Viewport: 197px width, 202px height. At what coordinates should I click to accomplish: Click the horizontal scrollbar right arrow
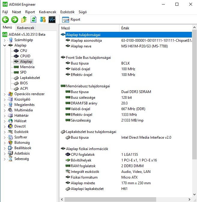(x=189, y=199)
